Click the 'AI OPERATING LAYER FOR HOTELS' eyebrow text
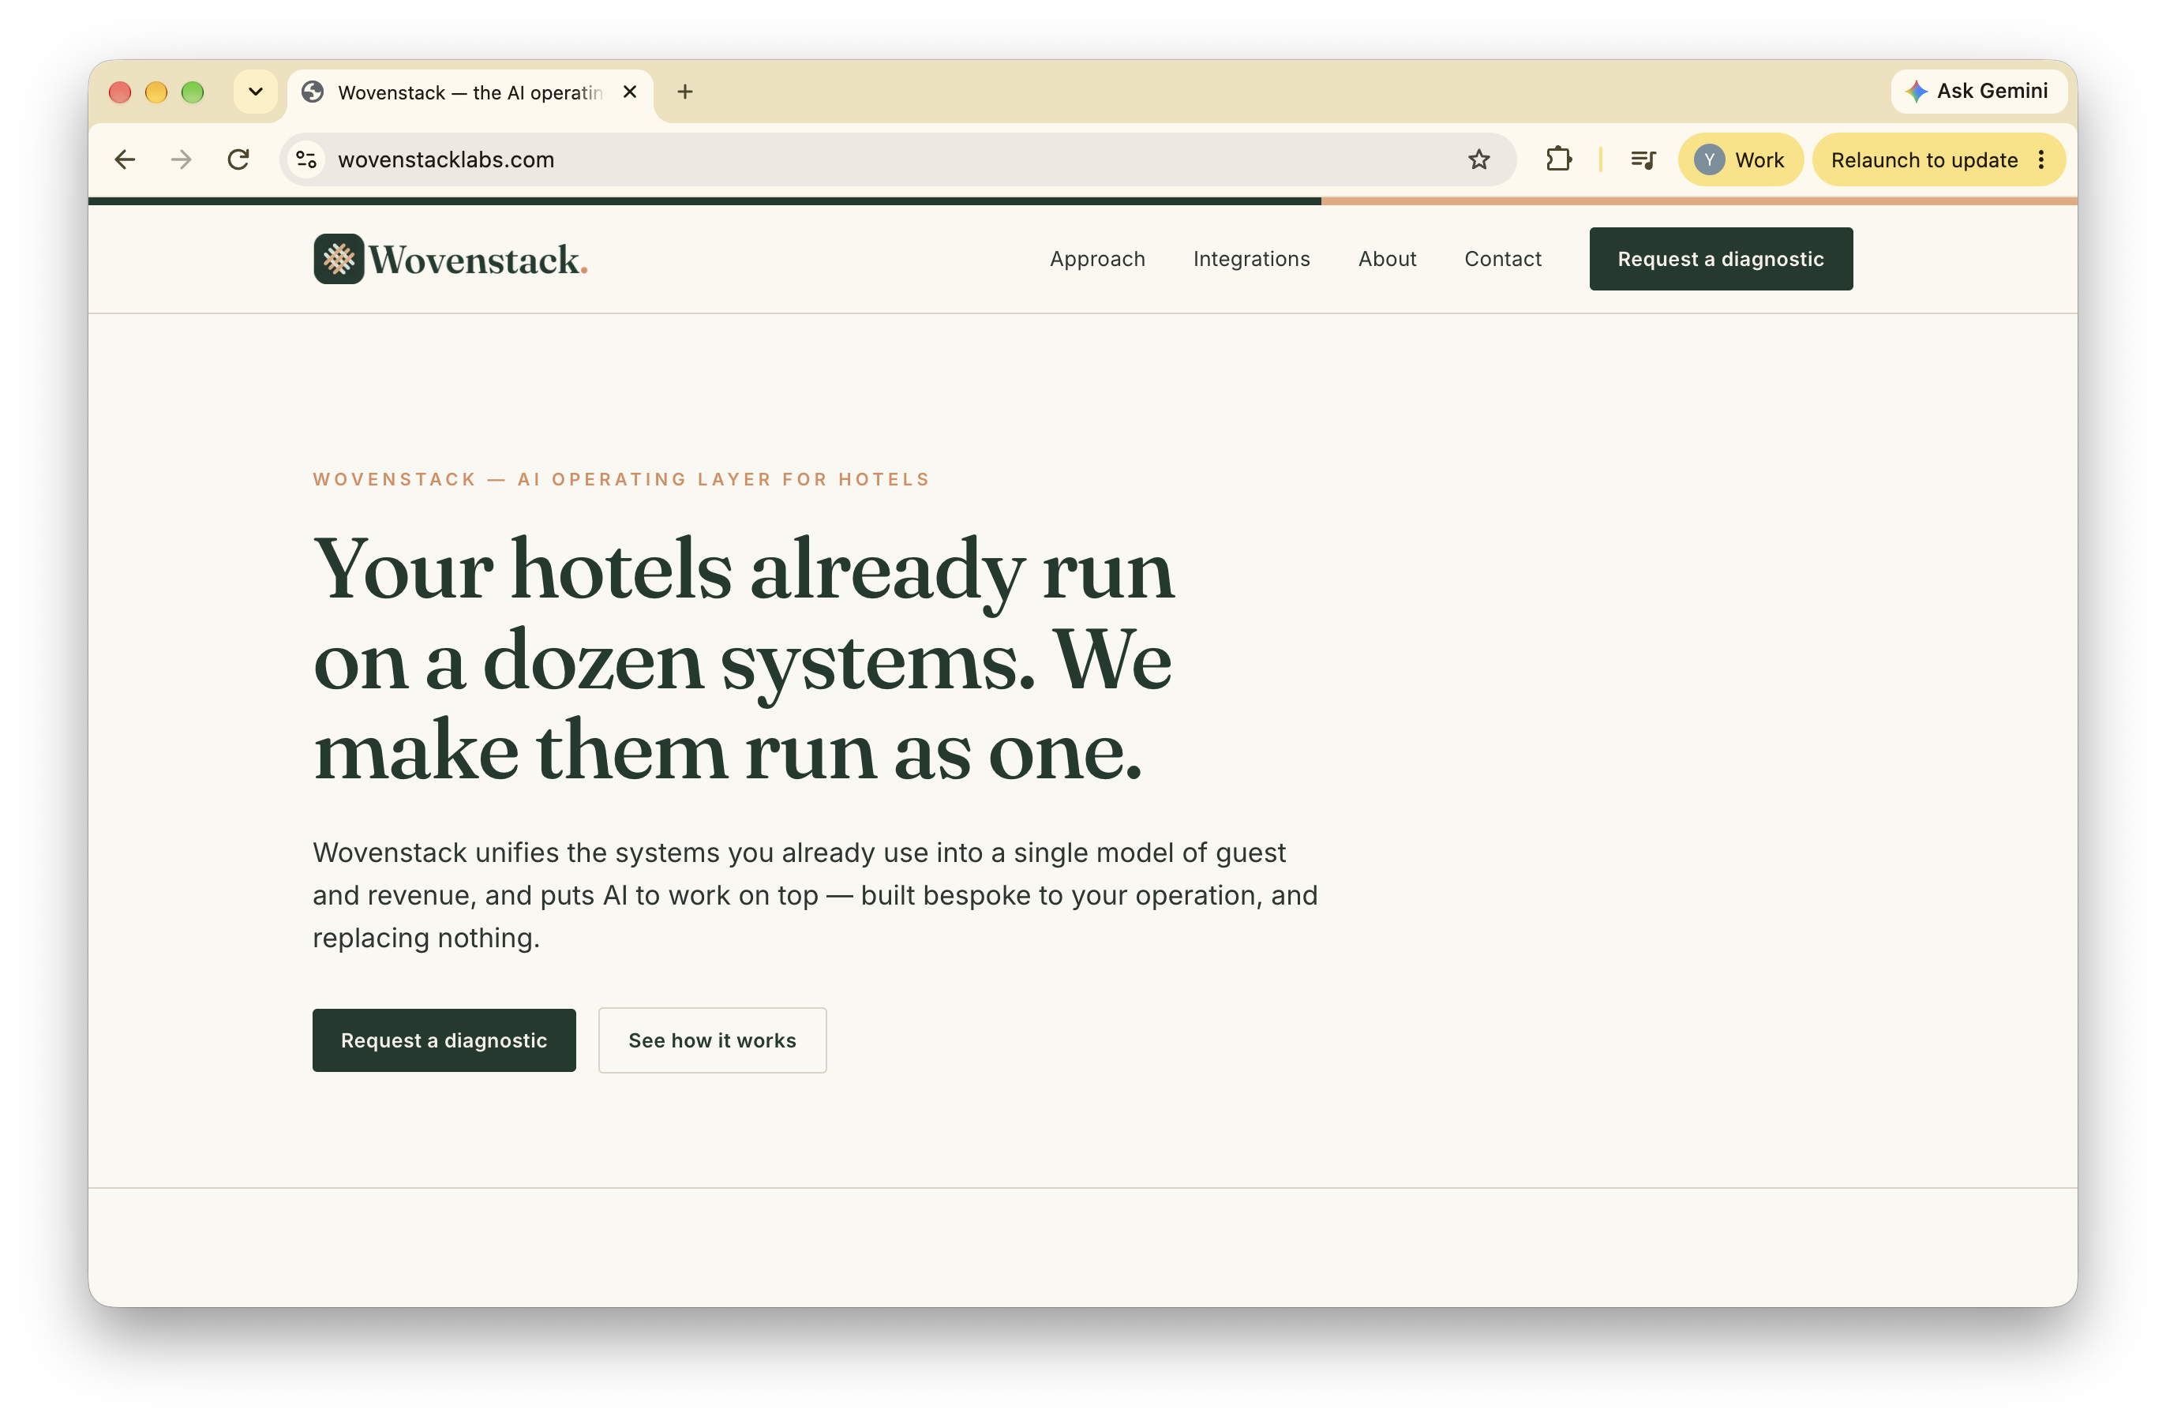 click(724, 479)
